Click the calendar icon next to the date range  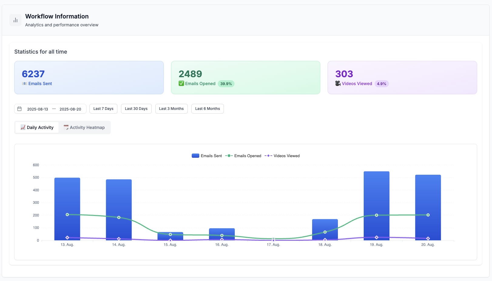coord(19,108)
